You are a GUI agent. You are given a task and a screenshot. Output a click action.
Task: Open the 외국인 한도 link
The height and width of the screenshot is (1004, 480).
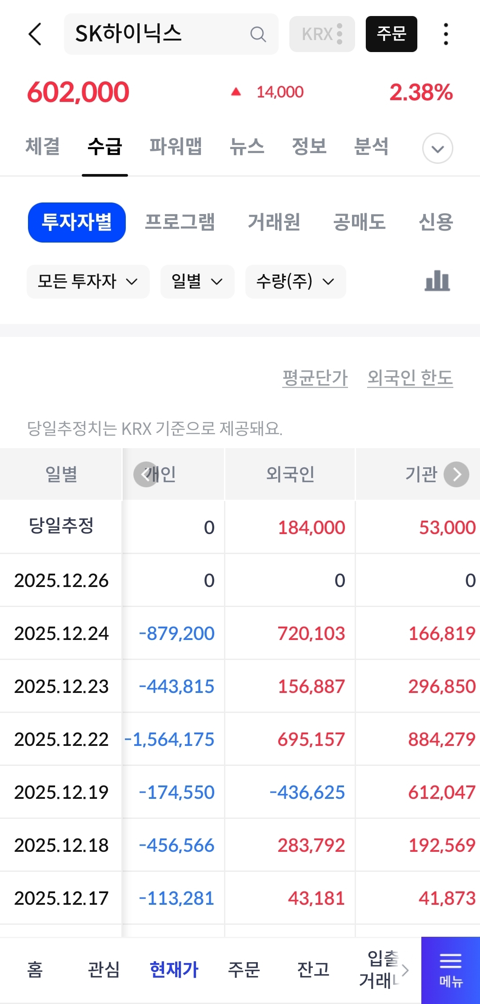tap(410, 378)
